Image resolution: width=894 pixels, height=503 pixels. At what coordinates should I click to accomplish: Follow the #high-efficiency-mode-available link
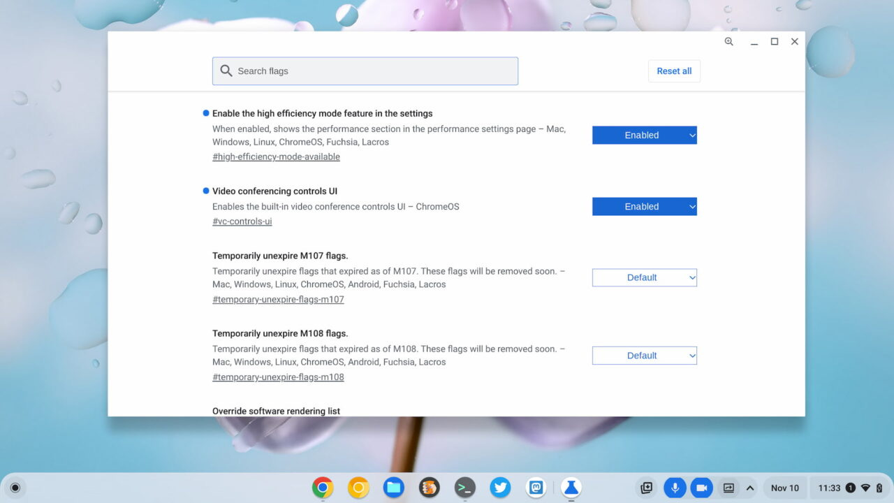(x=276, y=156)
